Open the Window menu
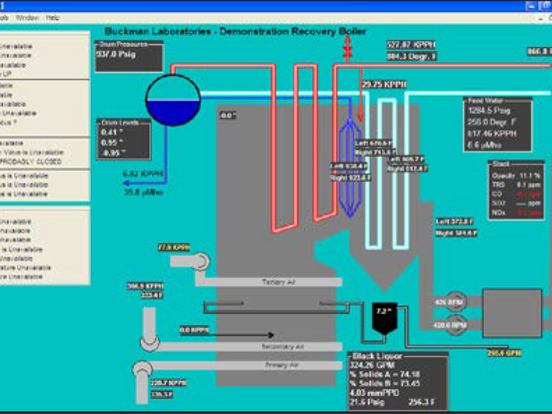Viewport: 552px width, 414px height. tap(27, 18)
